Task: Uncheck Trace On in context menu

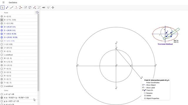Action: [x=143, y=90]
